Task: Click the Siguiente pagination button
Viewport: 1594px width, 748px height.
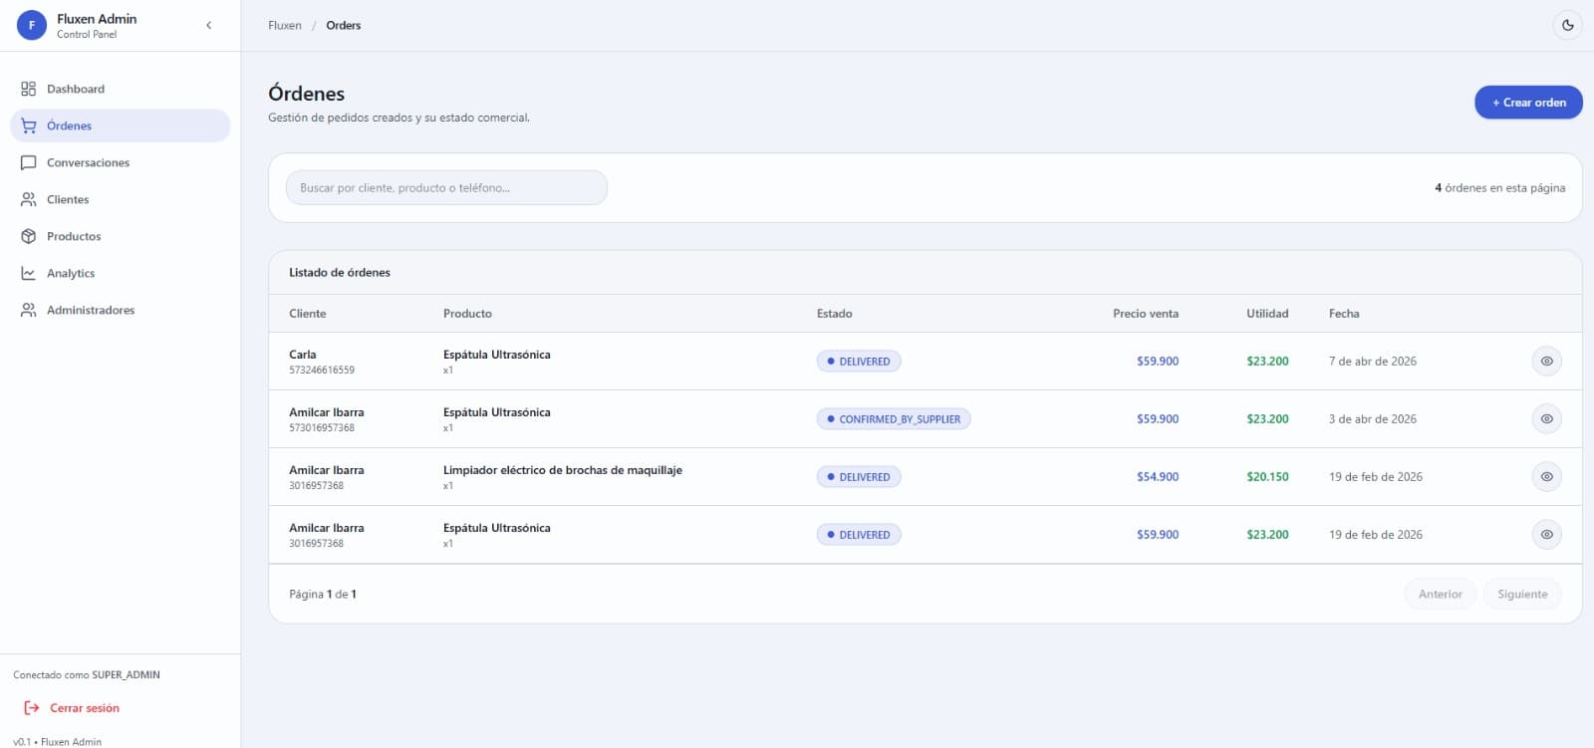Action: [x=1522, y=595]
